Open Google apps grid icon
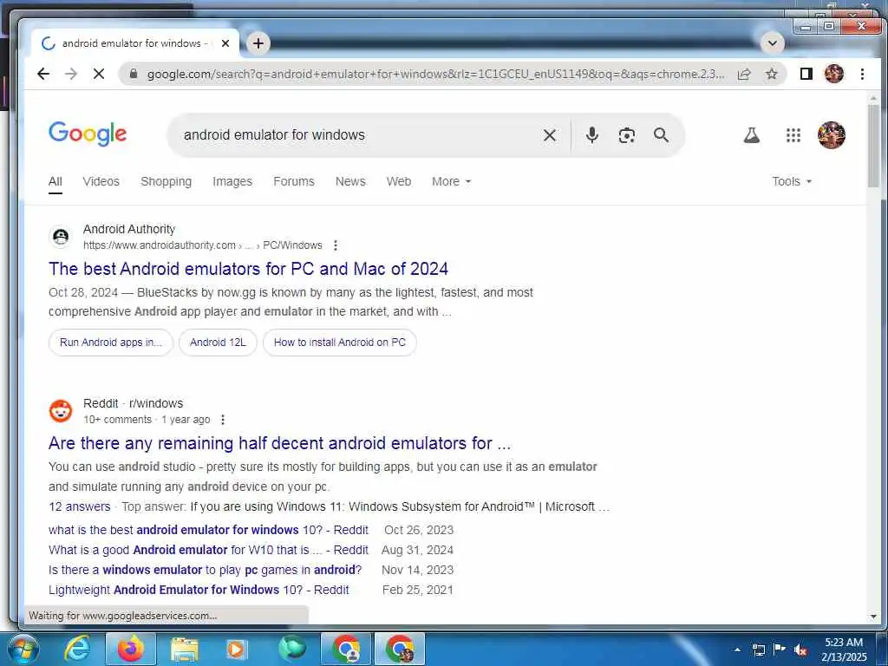Screen dimensions: 888x666 coord(793,135)
